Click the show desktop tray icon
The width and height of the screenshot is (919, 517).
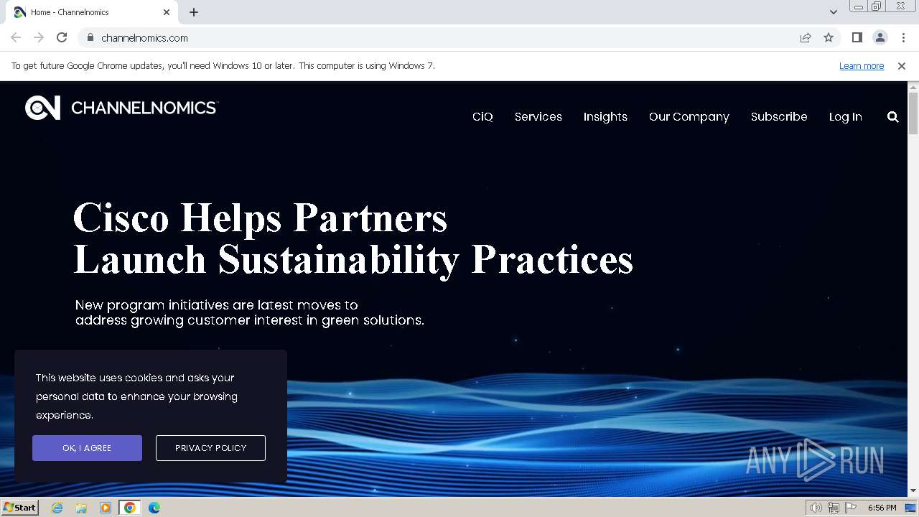point(910,508)
